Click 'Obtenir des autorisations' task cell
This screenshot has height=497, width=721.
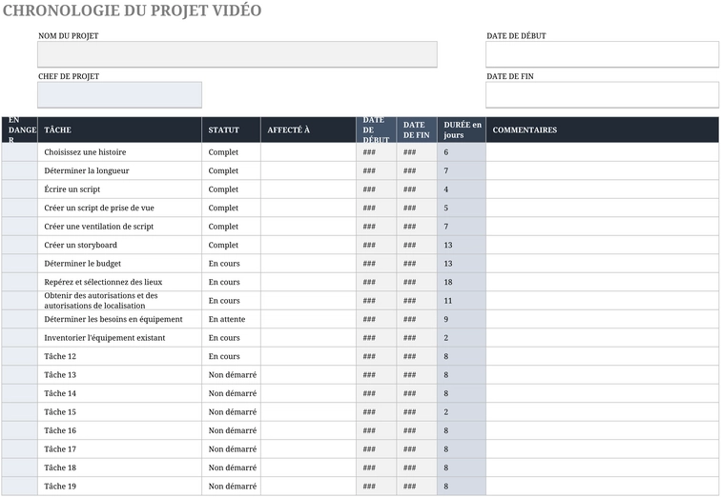click(119, 301)
